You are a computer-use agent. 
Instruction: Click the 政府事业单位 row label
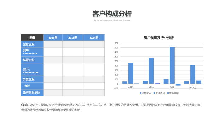(31, 93)
